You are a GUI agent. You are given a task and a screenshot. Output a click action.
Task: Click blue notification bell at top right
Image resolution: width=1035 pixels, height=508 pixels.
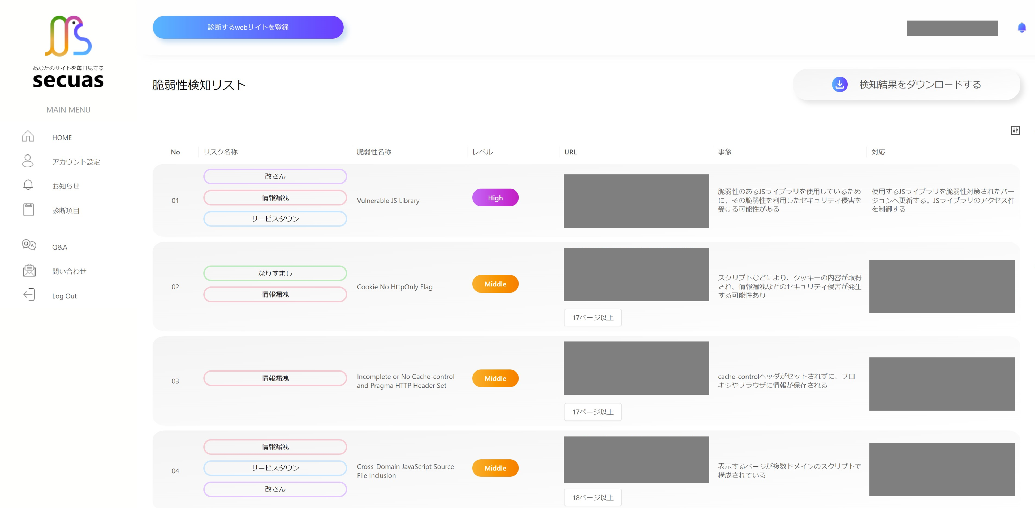pyautogui.click(x=1021, y=28)
